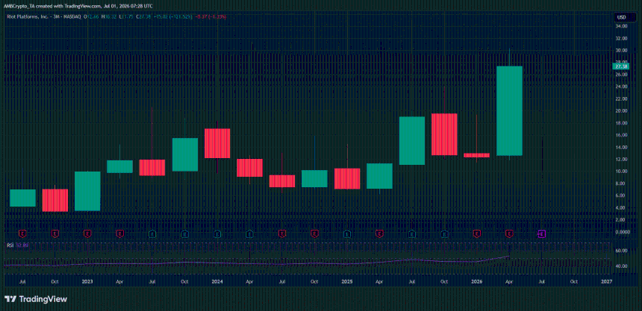
Task: Select the small red candle above the 2026 label
Action: tap(476, 155)
